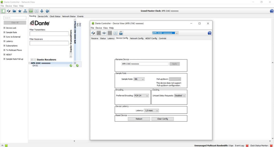Switch to the AES67 Config tab
This screenshot has width=274, height=147.
pos(151,38)
